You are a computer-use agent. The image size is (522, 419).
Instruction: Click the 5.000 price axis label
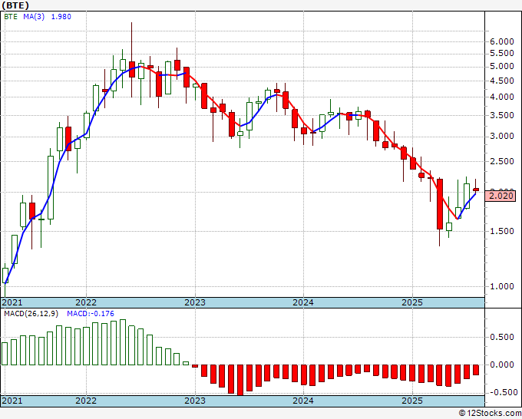click(502, 67)
